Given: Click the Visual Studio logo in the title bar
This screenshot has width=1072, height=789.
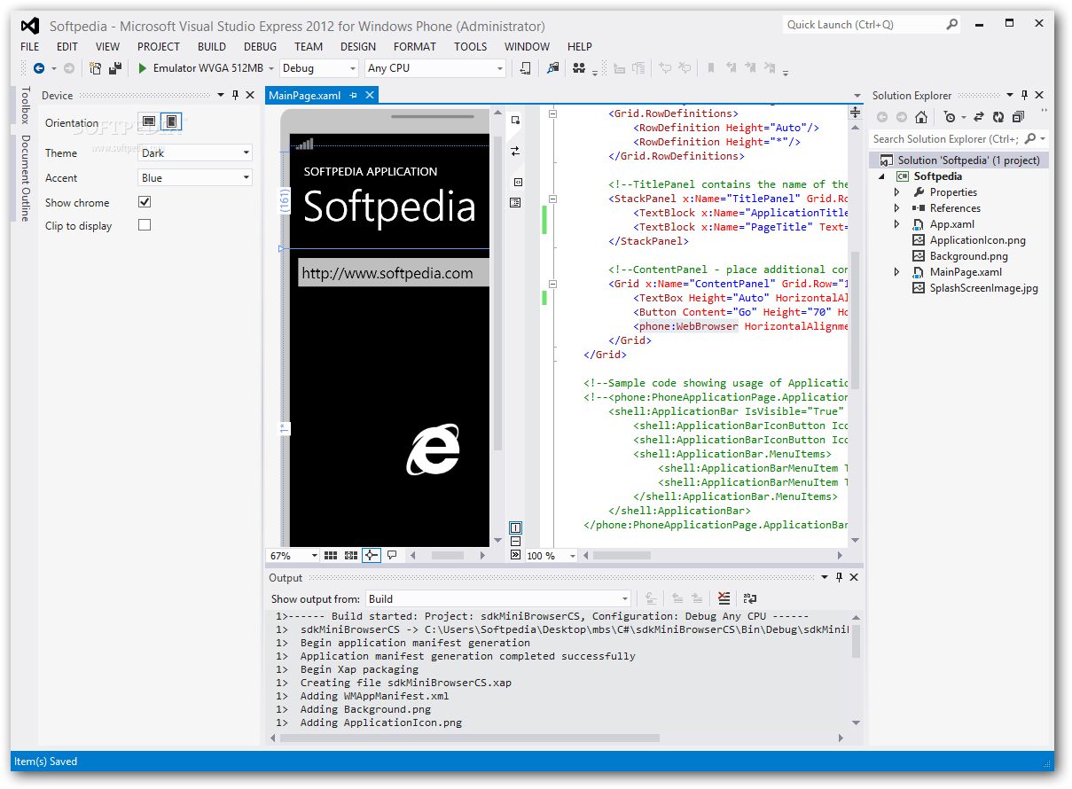Looking at the screenshot, I should 30,26.
